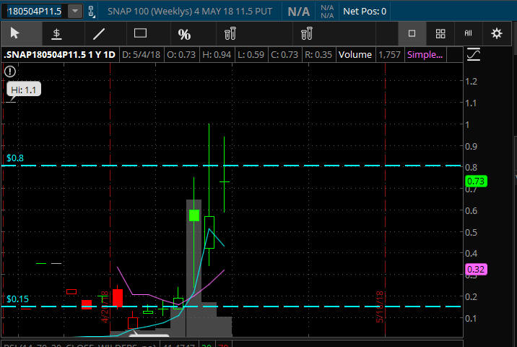
Task: Select the trendline drawing tool
Action: click(x=99, y=33)
